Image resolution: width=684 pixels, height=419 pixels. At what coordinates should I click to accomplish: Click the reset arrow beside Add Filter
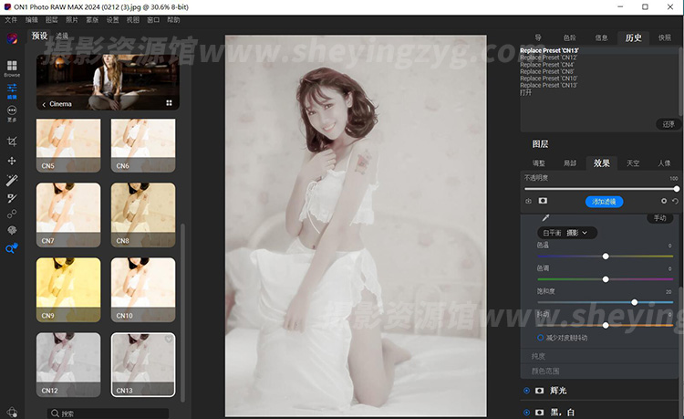(676, 201)
